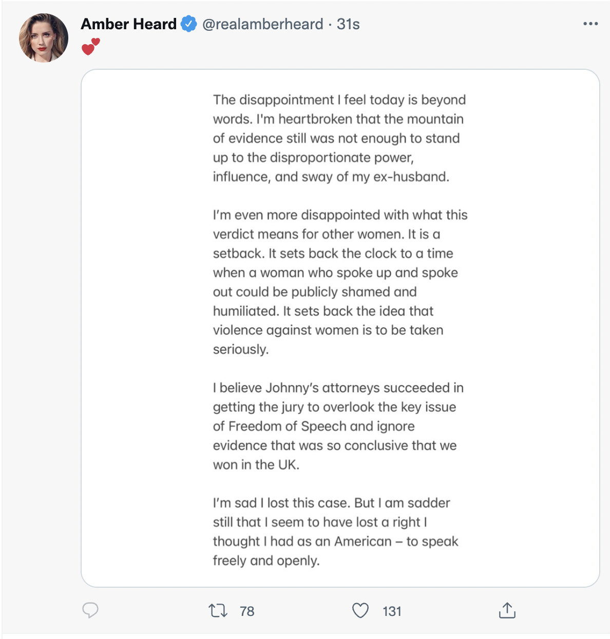The width and height of the screenshot is (610, 639).
Task: Open the profile photo avatar
Action: [44, 38]
